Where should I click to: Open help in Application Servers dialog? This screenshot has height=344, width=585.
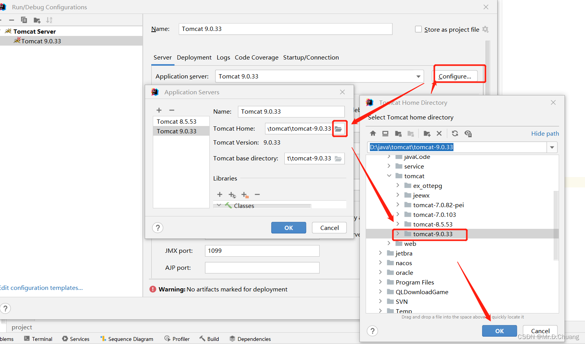pos(158,228)
